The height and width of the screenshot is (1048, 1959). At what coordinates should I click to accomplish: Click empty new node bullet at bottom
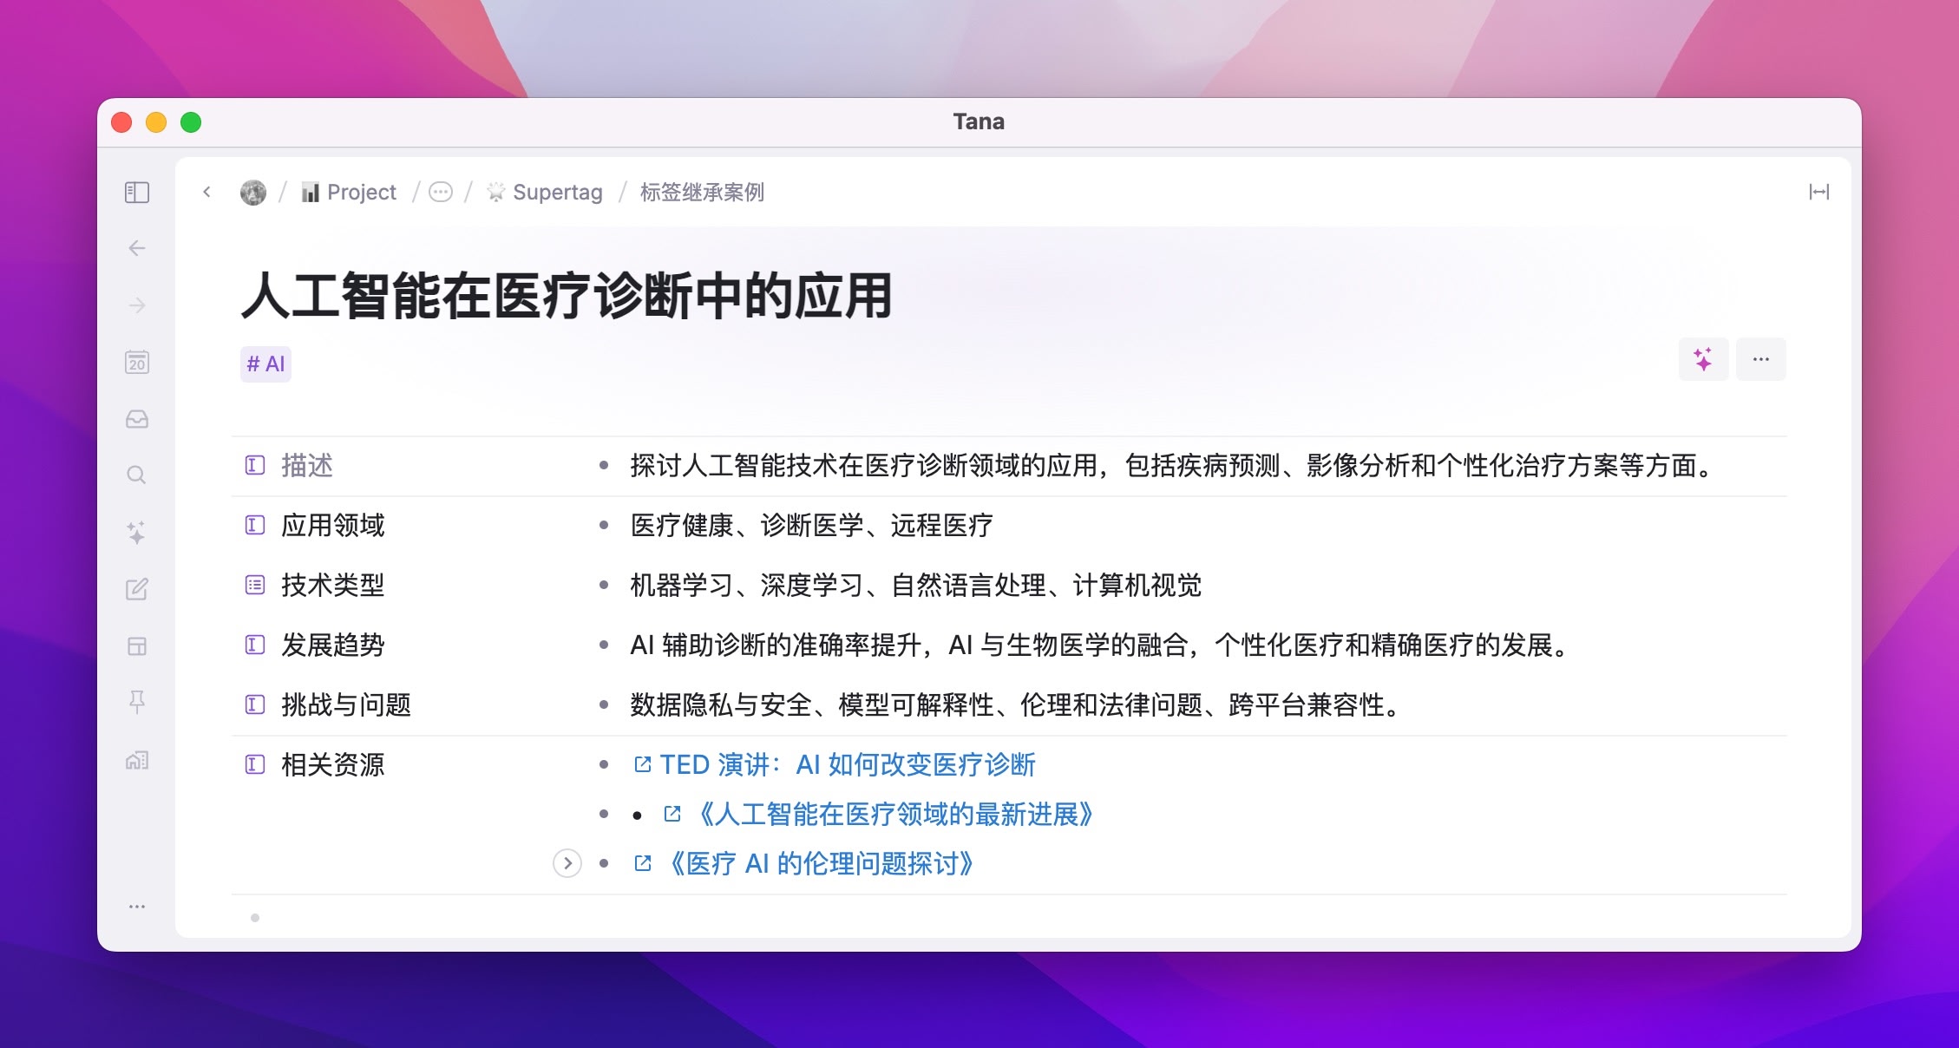point(255,918)
